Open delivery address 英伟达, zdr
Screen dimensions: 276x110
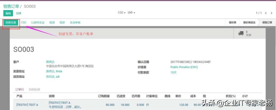pyautogui.click(x=53, y=77)
